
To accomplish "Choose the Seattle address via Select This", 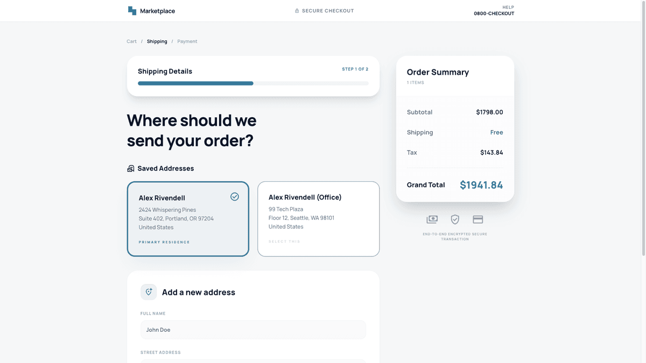I will [x=284, y=241].
